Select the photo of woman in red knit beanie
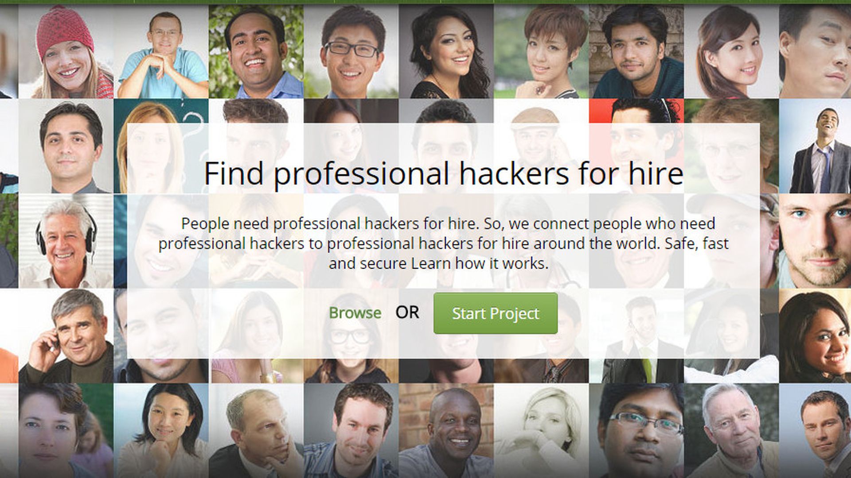This screenshot has width=851, height=478. [66, 51]
